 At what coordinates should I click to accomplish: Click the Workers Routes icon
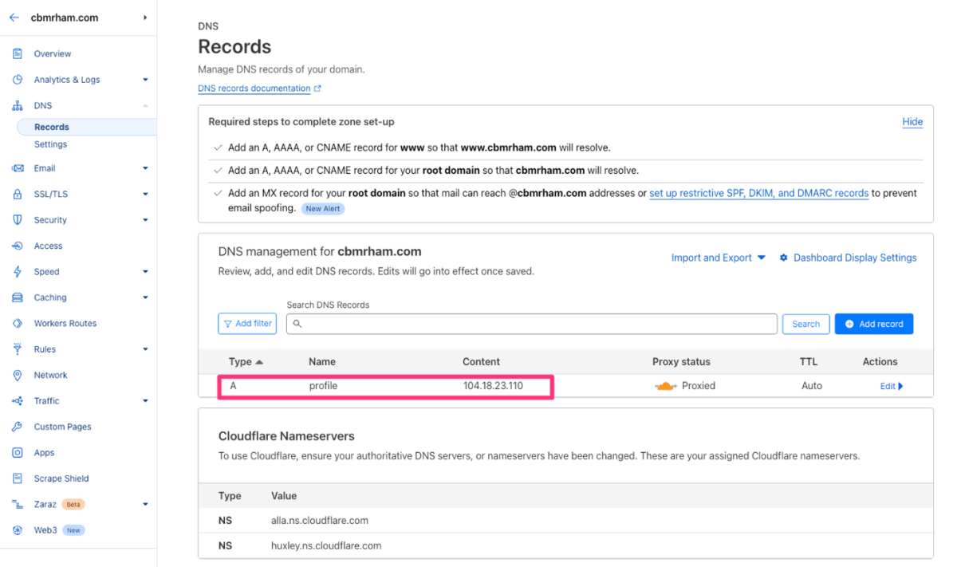[18, 323]
